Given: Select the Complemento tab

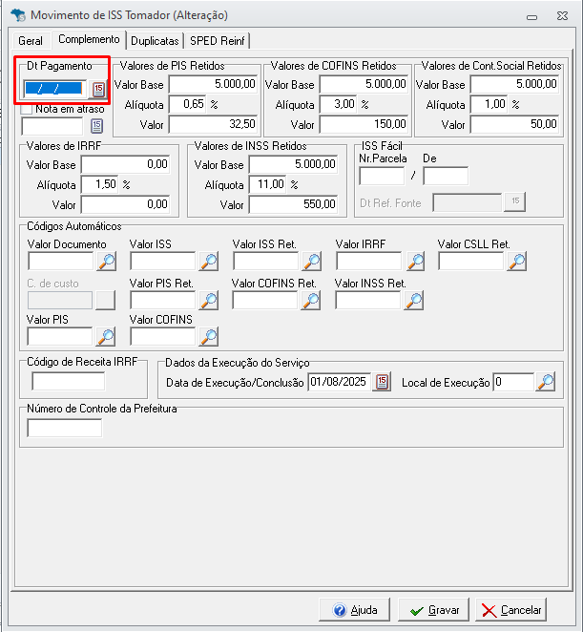Looking at the screenshot, I should click(x=89, y=39).
